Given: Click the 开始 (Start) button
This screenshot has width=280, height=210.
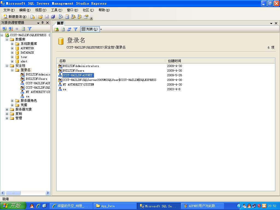Looking at the screenshot, I should [x=13, y=206].
